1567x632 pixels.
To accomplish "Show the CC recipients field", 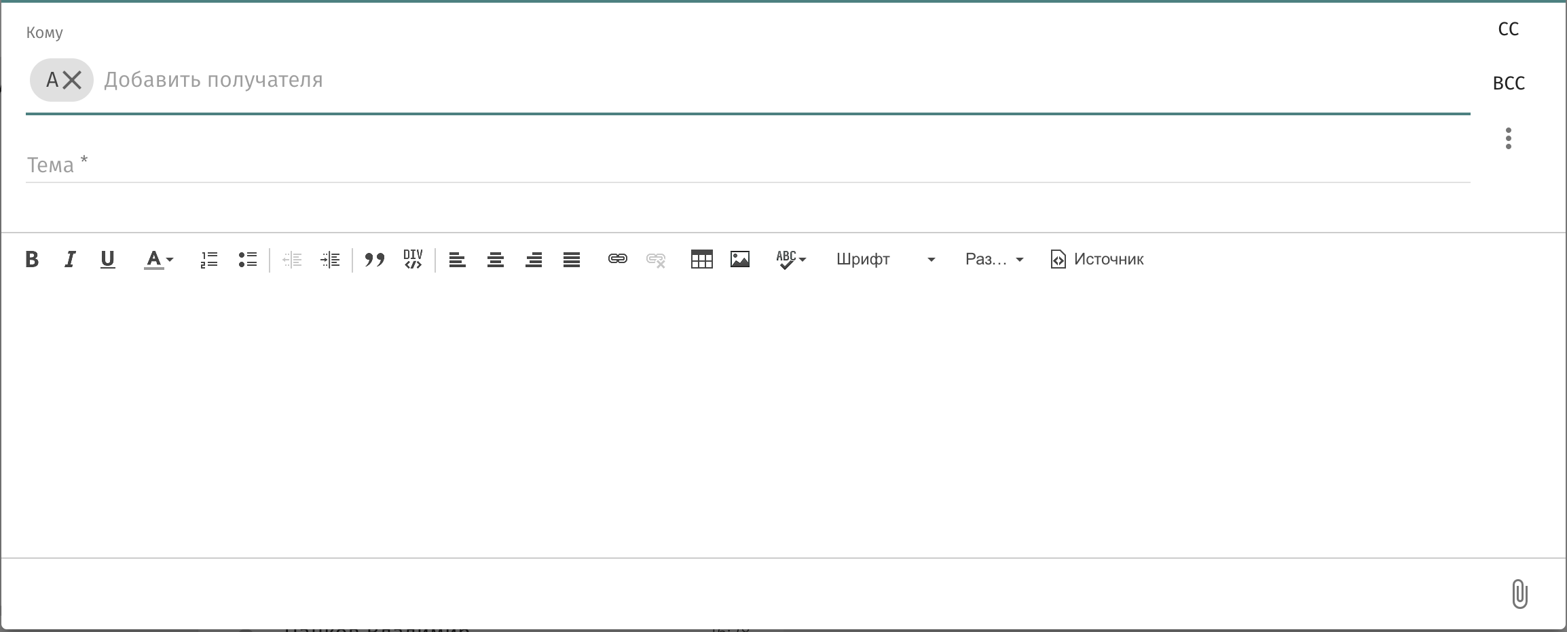I will pos(1508,29).
